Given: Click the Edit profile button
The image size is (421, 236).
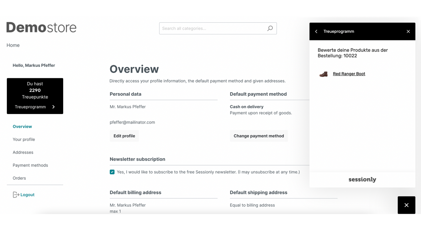Looking at the screenshot, I should (124, 136).
